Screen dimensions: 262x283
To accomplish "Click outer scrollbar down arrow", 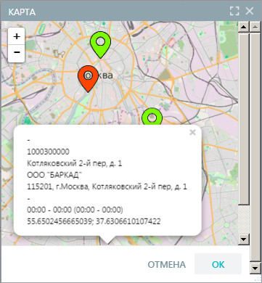I will coord(255,268).
